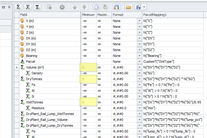Open Format dropdown for DryTonnes row
The image size is (207, 138).
coord(139,79)
